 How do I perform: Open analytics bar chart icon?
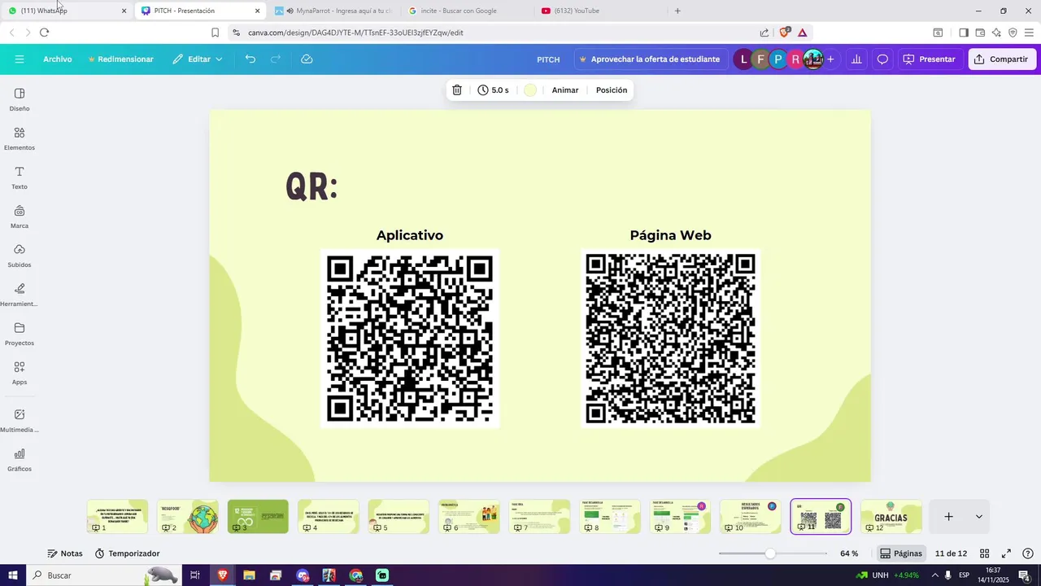pos(856,59)
